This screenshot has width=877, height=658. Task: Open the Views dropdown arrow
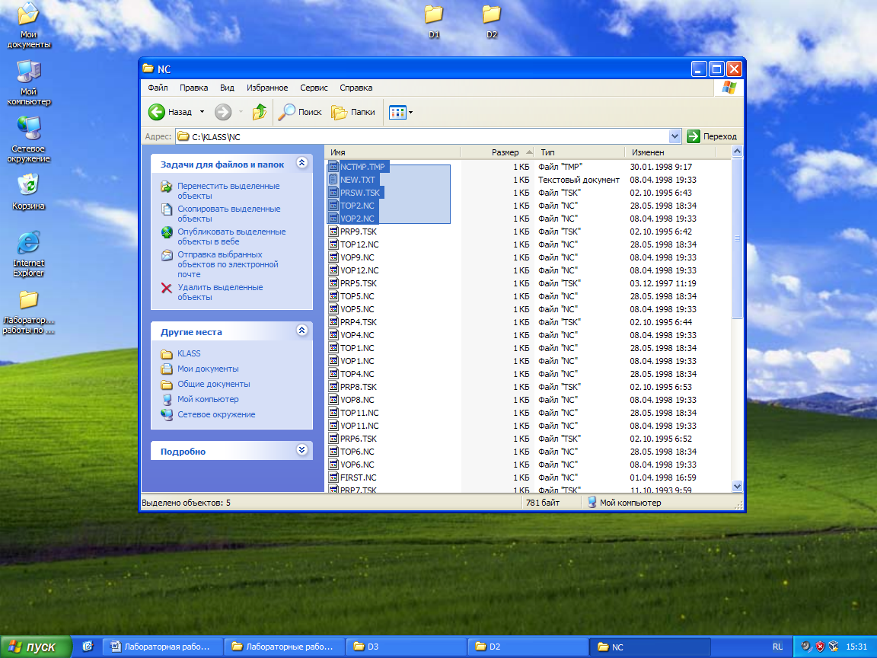point(411,112)
